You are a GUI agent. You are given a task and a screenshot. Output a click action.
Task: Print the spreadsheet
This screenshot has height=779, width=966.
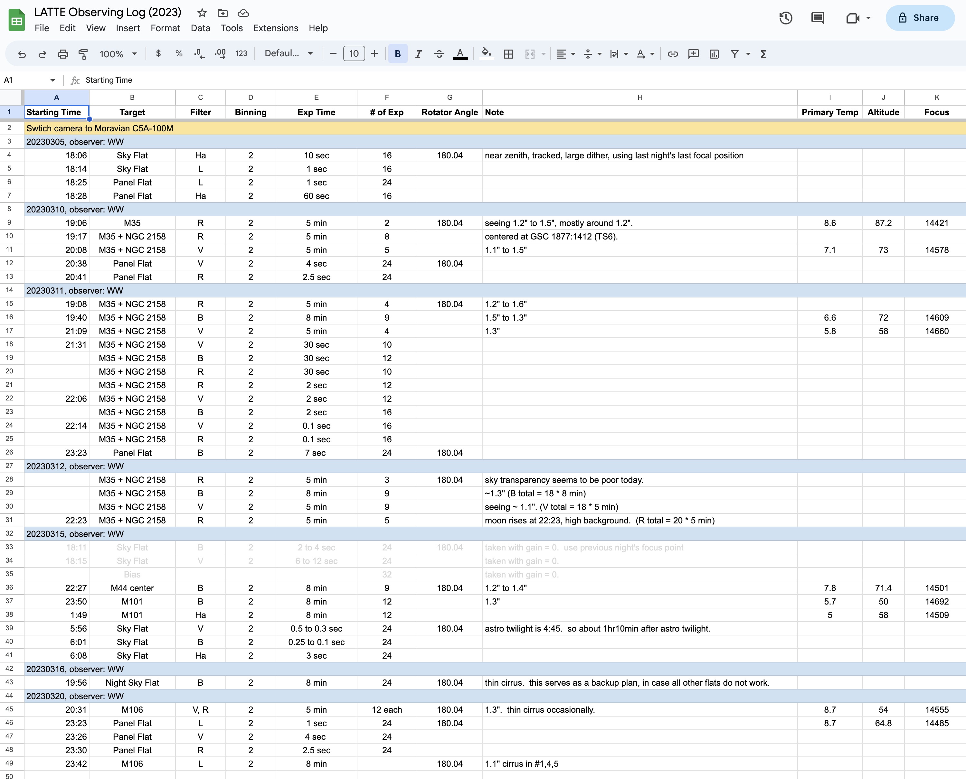[63, 54]
